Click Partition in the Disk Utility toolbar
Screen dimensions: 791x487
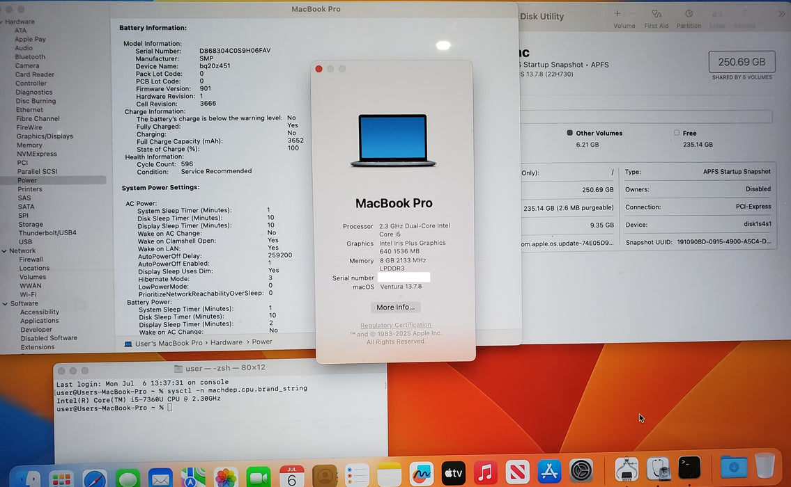(x=689, y=18)
